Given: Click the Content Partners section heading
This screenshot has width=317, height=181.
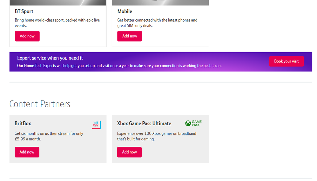Looking at the screenshot, I should [x=40, y=104].
